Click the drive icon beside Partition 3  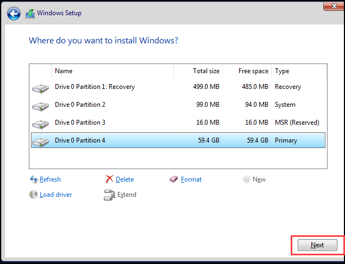pyautogui.click(x=40, y=124)
